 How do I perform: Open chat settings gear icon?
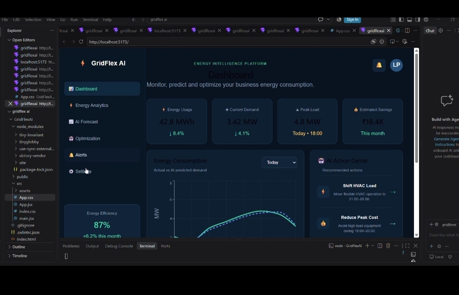pyautogui.click(x=441, y=30)
